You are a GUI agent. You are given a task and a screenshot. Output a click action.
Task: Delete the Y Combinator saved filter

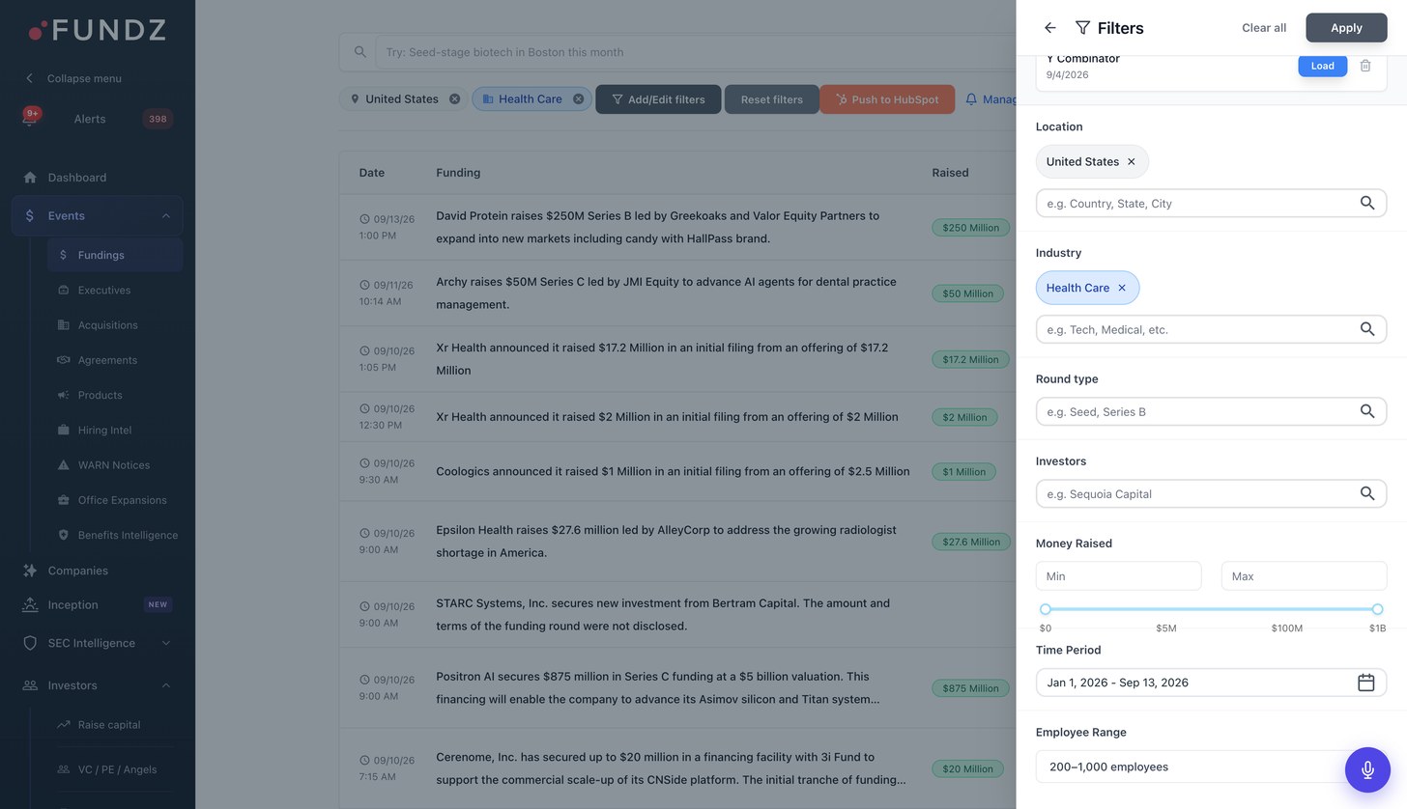click(1365, 66)
